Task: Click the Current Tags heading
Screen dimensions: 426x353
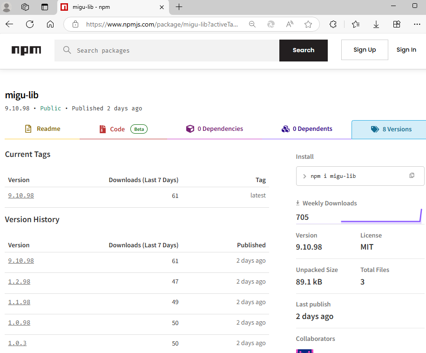Action: coord(28,154)
